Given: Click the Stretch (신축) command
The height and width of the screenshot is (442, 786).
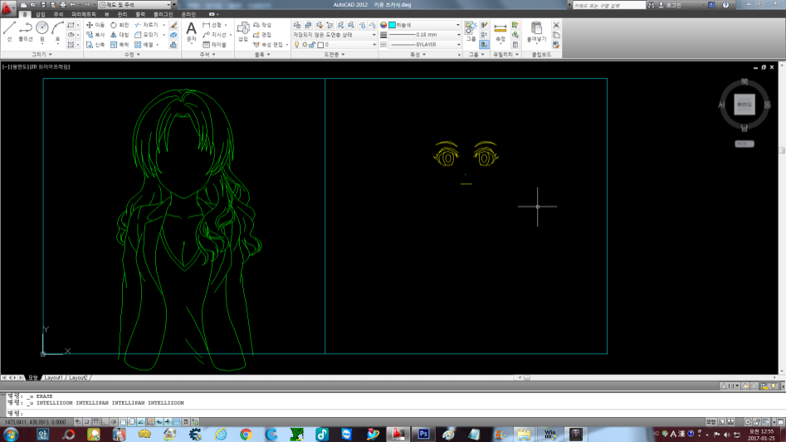Looking at the screenshot, I should tap(95, 45).
